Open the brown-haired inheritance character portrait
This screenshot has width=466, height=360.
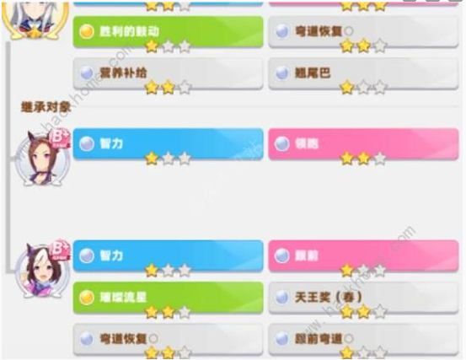pyautogui.click(x=43, y=158)
